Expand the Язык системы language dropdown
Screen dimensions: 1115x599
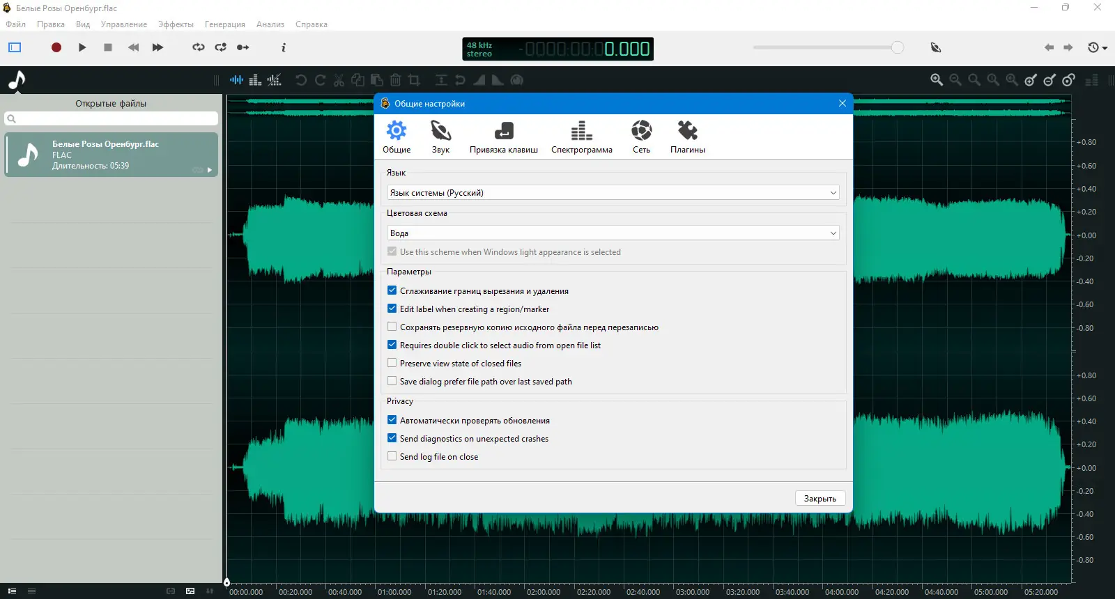tap(613, 193)
